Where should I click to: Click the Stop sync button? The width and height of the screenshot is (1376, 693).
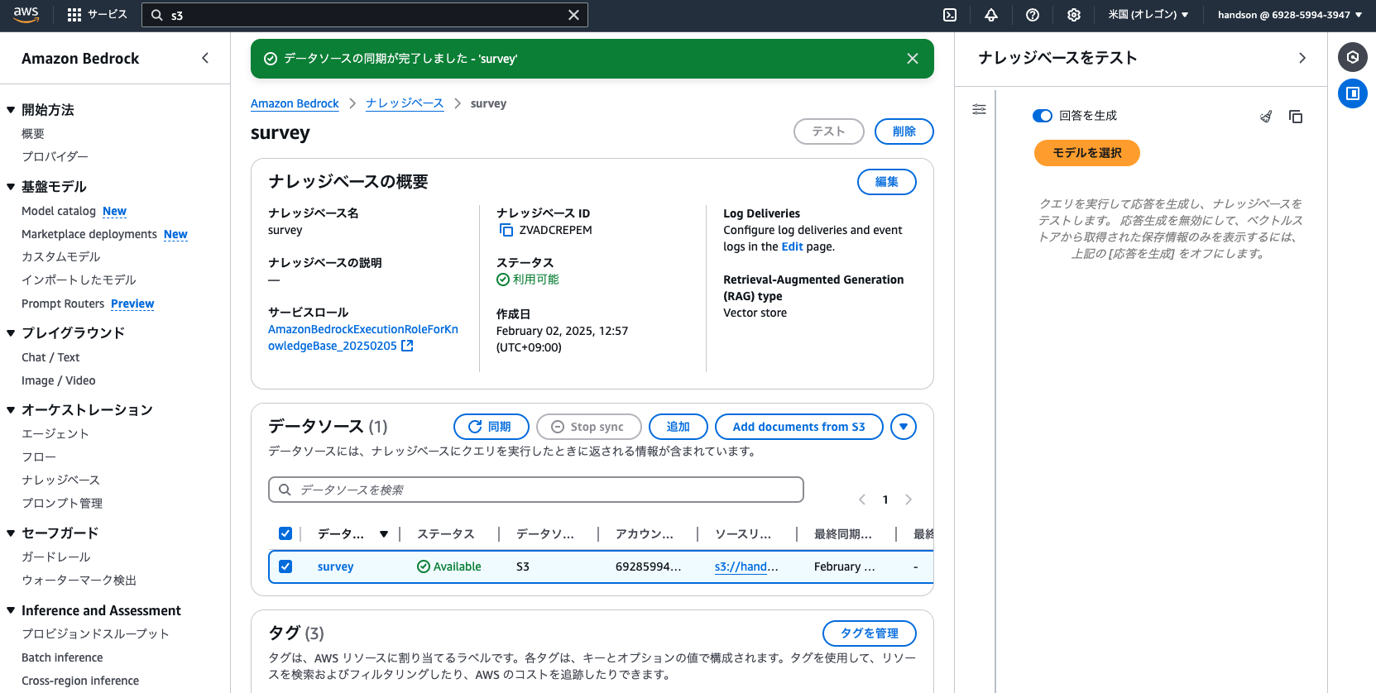(x=589, y=427)
